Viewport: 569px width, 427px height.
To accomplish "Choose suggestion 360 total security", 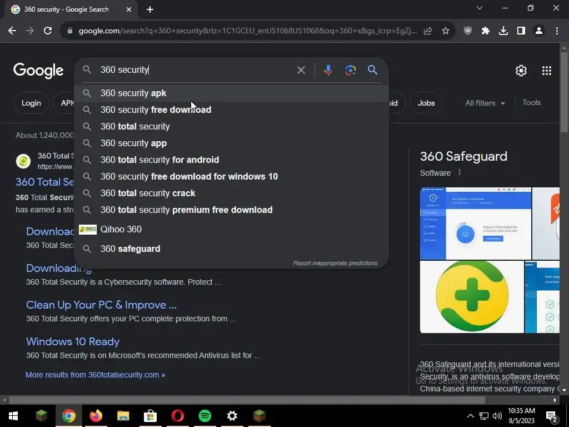I will (x=231, y=126).
